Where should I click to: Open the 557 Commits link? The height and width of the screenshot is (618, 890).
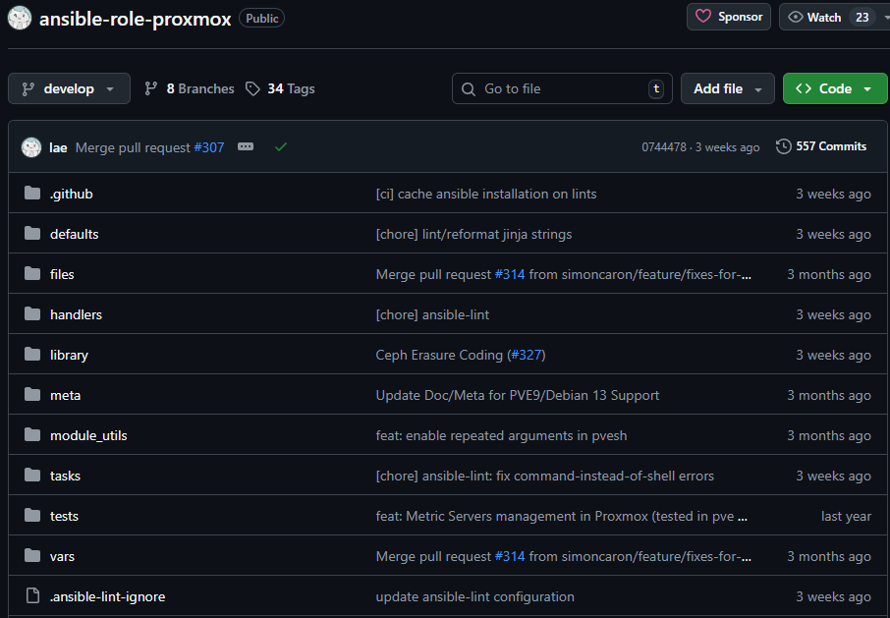pos(830,146)
